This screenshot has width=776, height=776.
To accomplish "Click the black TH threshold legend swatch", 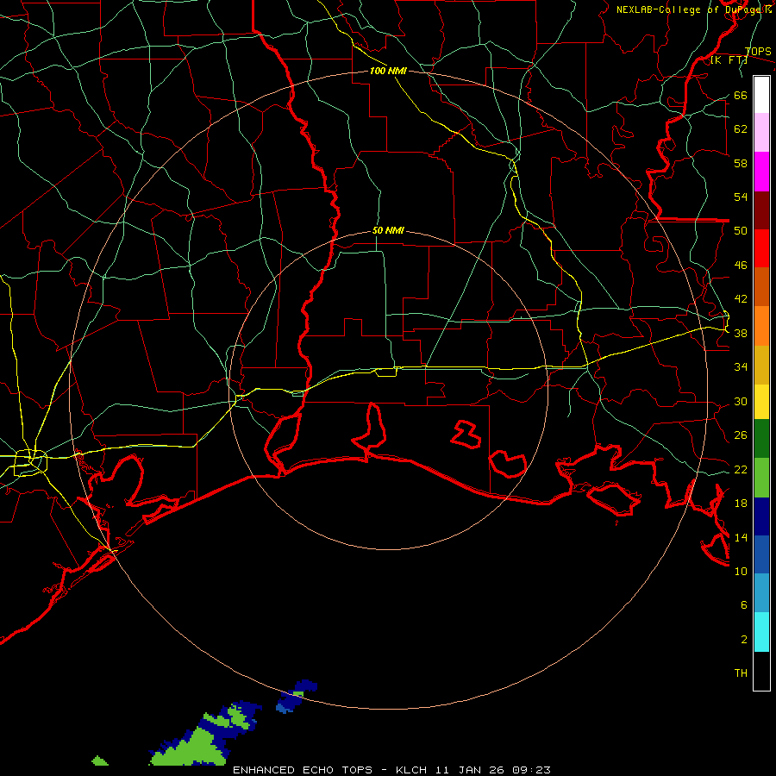I will pos(761,671).
